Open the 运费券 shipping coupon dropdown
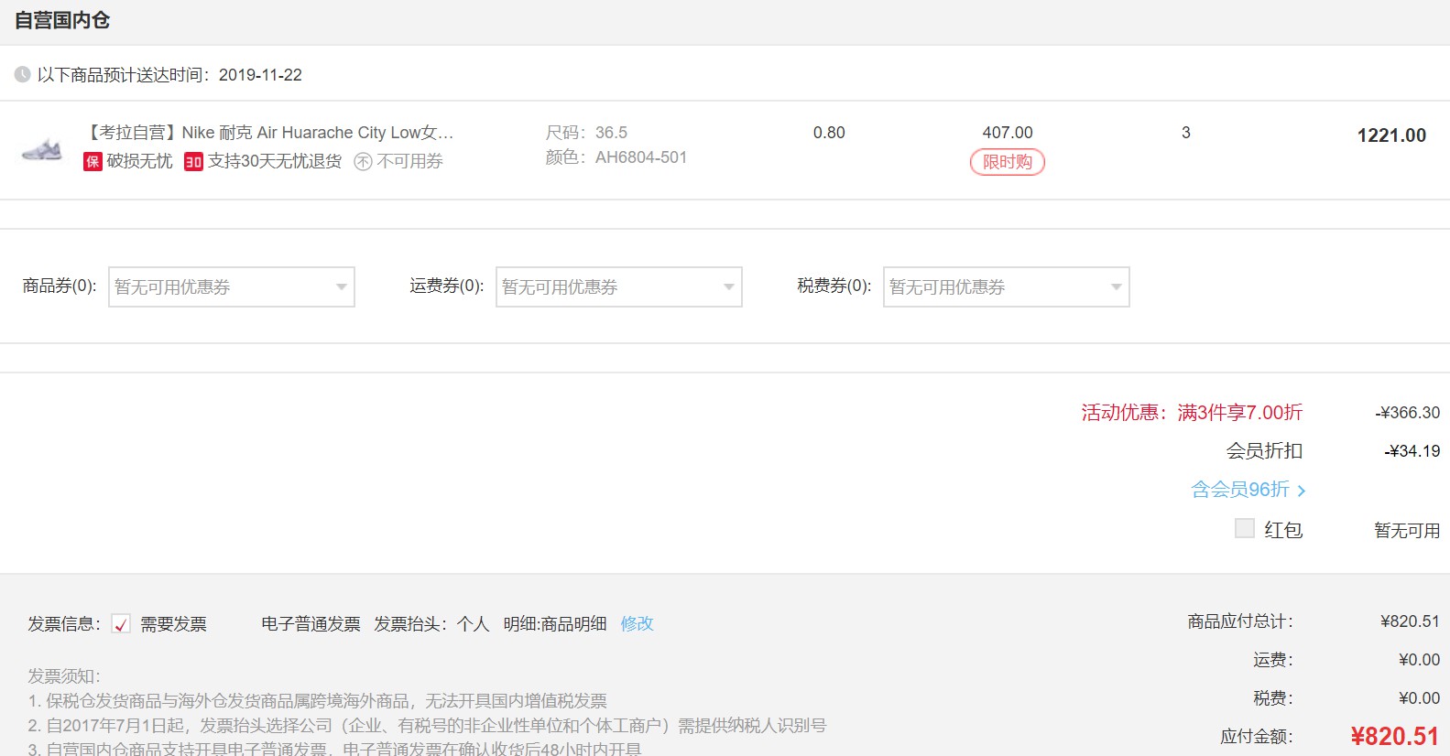The width and height of the screenshot is (1450, 756). pos(619,286)
